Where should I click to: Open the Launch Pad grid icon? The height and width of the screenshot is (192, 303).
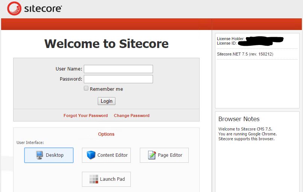94,179
